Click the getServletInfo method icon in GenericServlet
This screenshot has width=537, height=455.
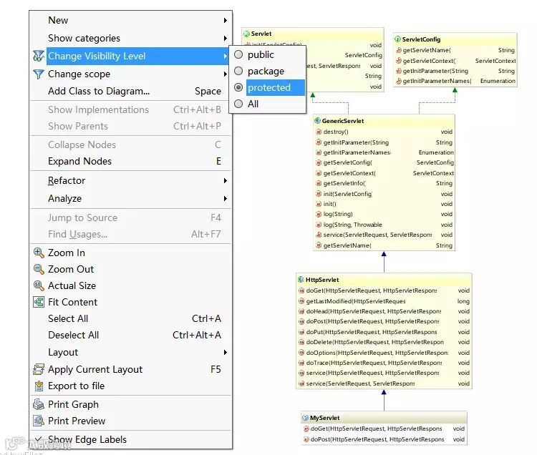(319, 183)
